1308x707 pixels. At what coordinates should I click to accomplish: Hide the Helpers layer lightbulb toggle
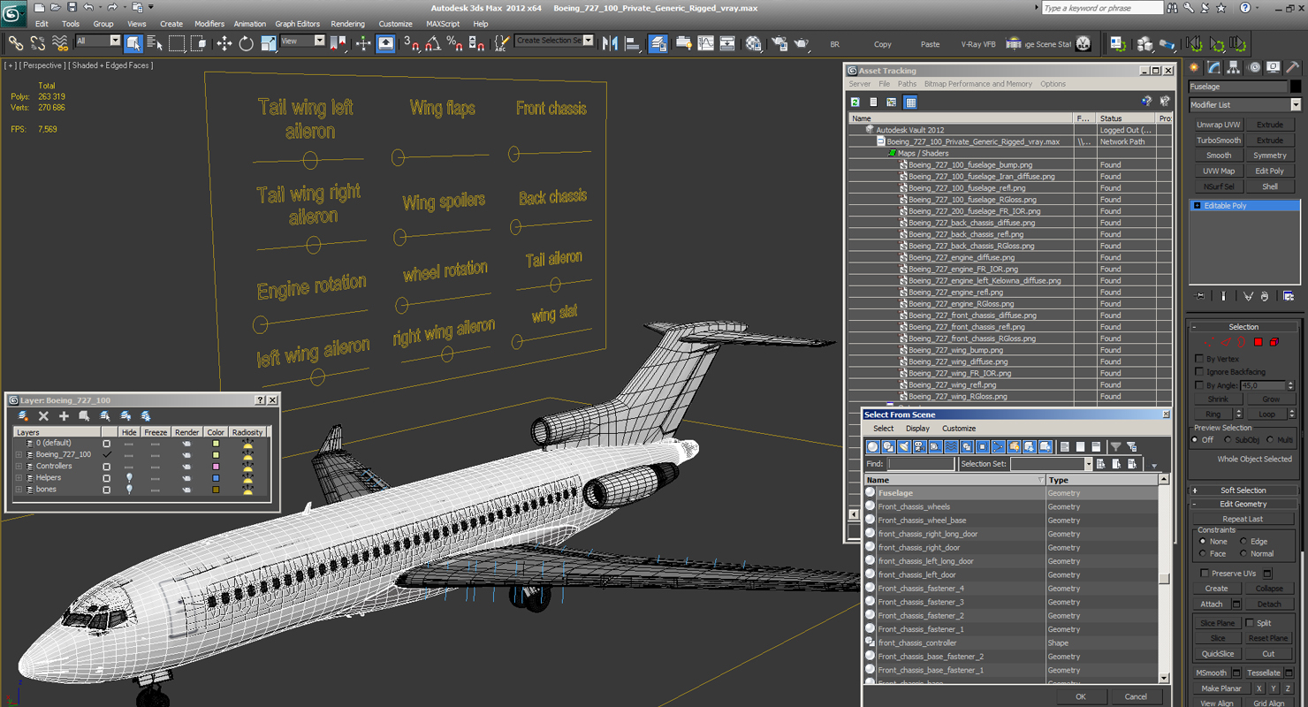click(x=129, y=477)
